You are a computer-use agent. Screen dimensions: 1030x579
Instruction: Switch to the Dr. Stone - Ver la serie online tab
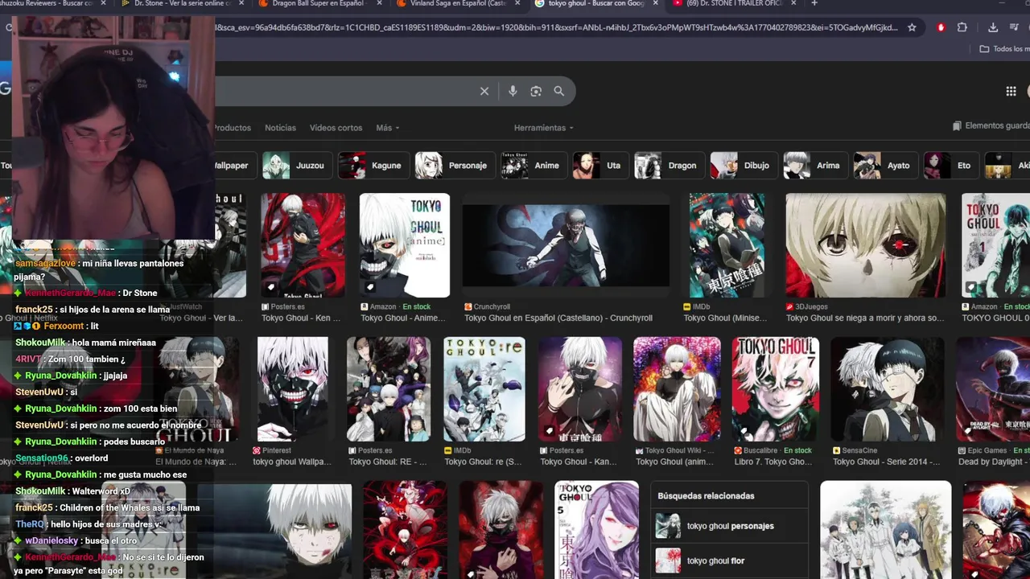click(183, 3)
